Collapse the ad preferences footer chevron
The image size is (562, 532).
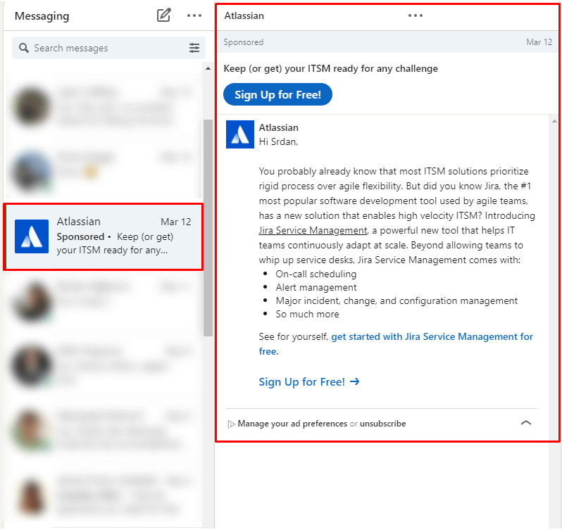click(526, 423)
